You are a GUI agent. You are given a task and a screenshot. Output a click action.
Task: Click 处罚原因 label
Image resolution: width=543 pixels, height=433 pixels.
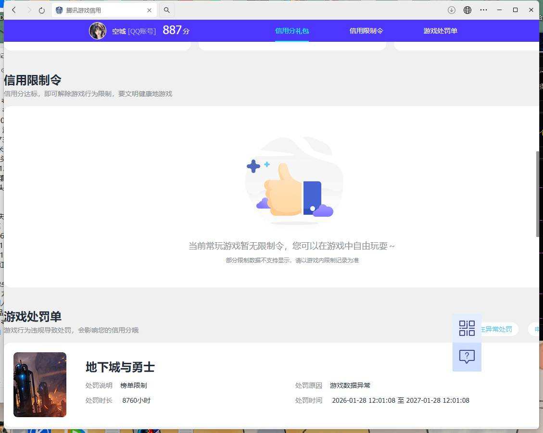click(309, 385)
